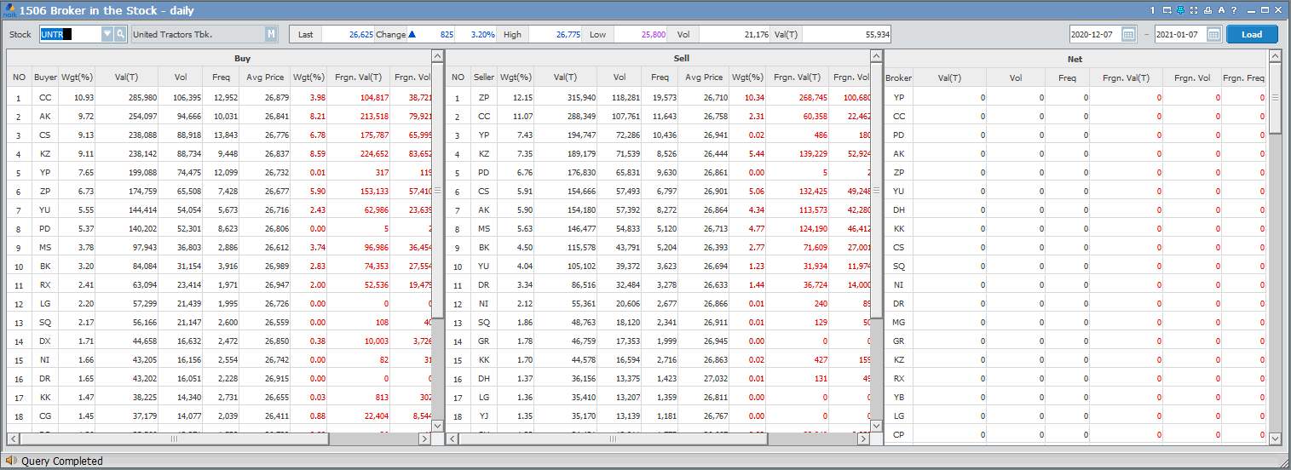Click the new window icon in title bar
The height and width of the screenshot is (470, 1291).
[x=1166, y=10]
